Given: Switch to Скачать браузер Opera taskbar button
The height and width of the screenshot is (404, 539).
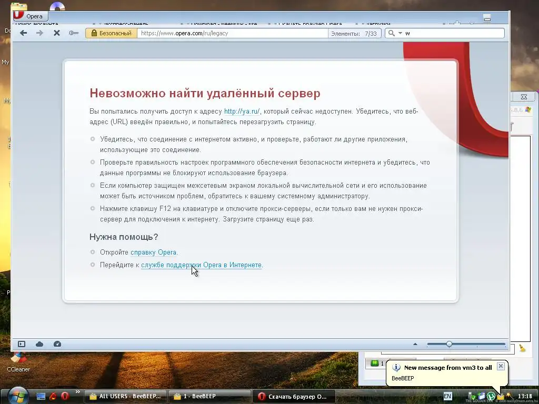Looking at the screenshot, I should coord(293,397).
